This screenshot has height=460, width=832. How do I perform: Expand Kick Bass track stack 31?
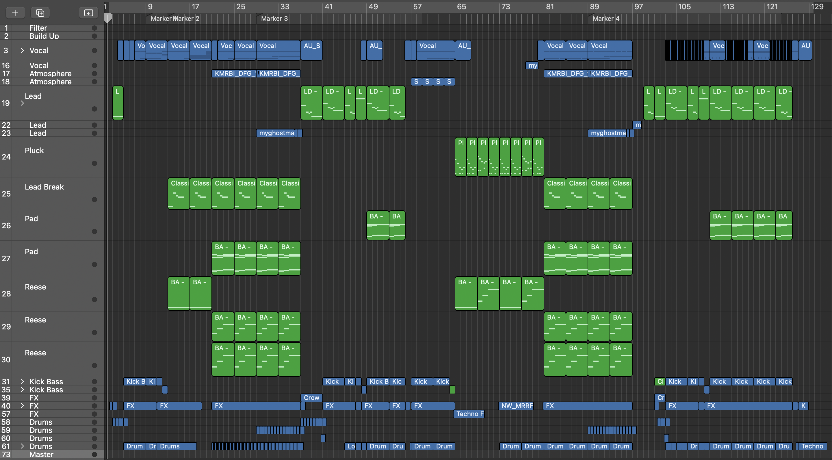pyautogui.click(x=22, y=381)
